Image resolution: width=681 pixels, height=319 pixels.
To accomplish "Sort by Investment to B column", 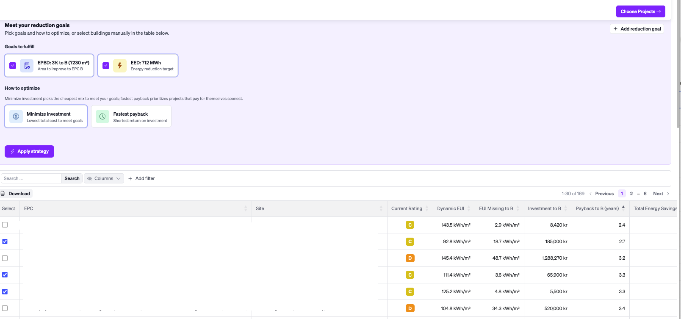I will (565, 208).
